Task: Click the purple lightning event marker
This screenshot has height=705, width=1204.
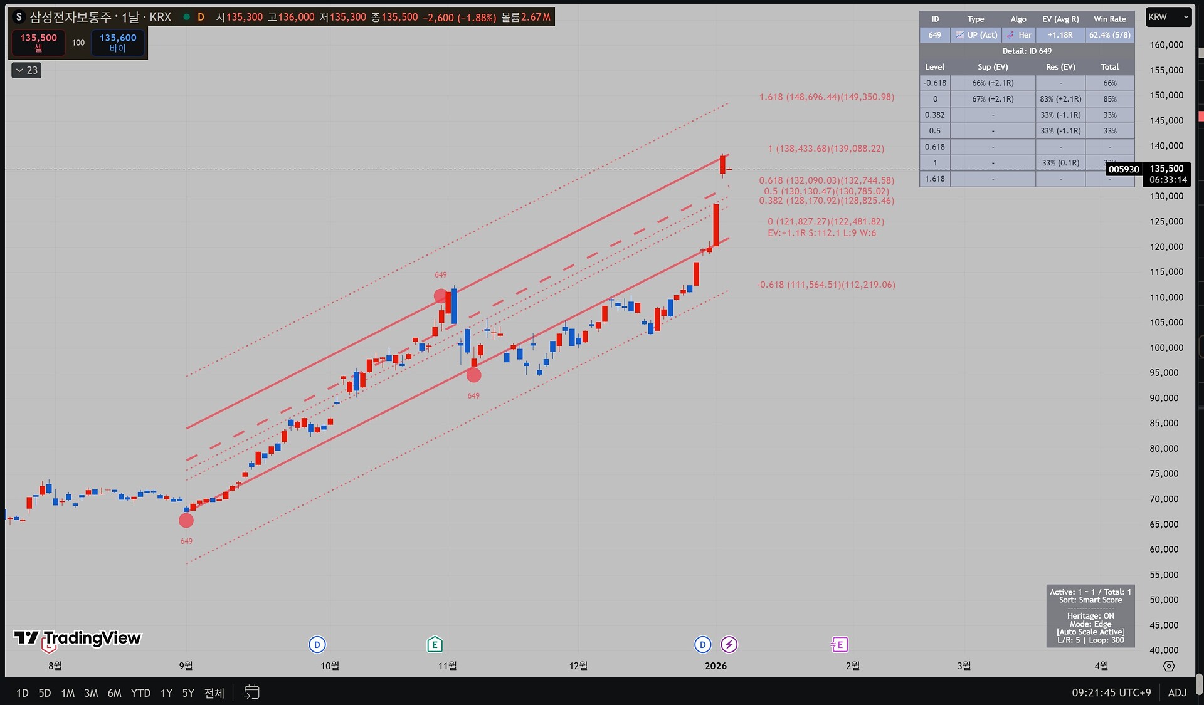Action: [729, 644]
